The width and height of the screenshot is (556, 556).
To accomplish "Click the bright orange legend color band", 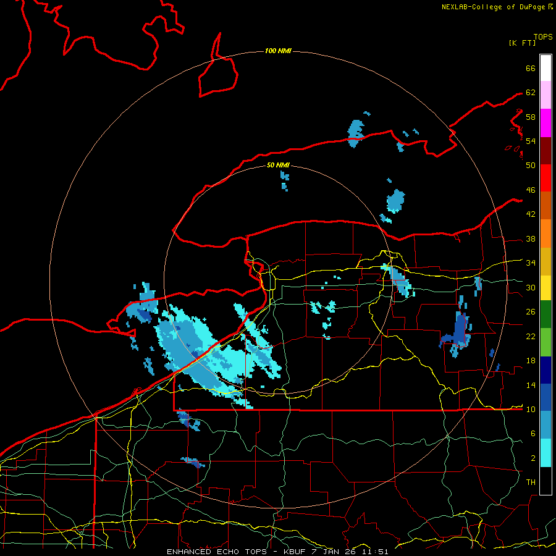I will coord(545,233).
